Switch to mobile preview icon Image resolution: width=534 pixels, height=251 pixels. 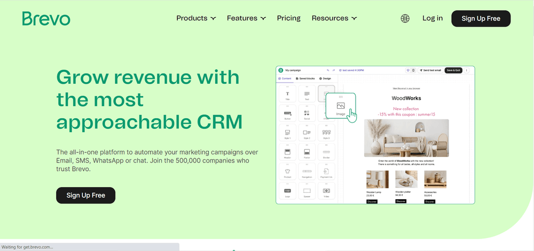click(413, 70)
